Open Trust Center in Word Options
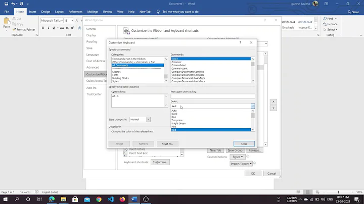 point(94,94)
